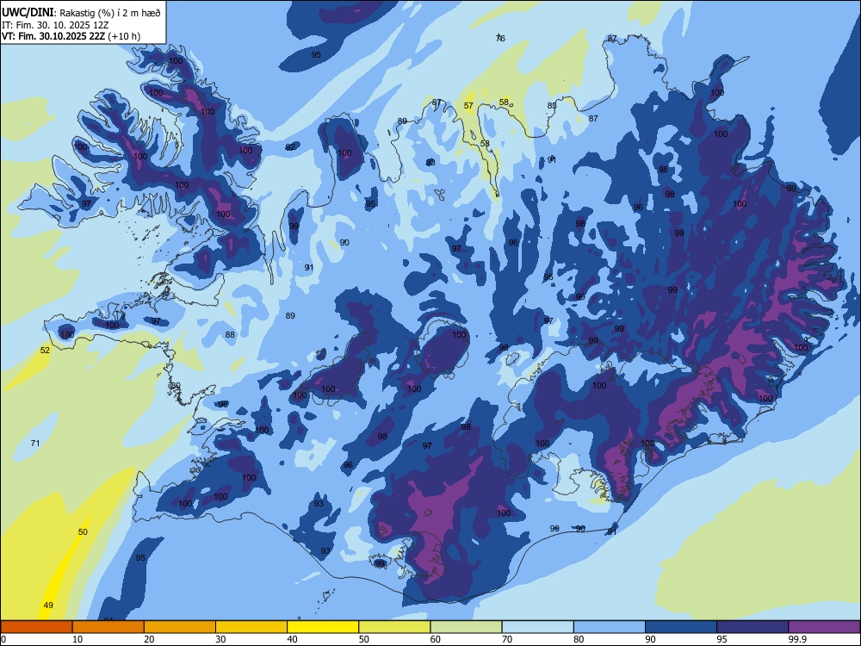
Task: Click the dark blue 90–95 legend swatch
Action: [x=681, y=627]
